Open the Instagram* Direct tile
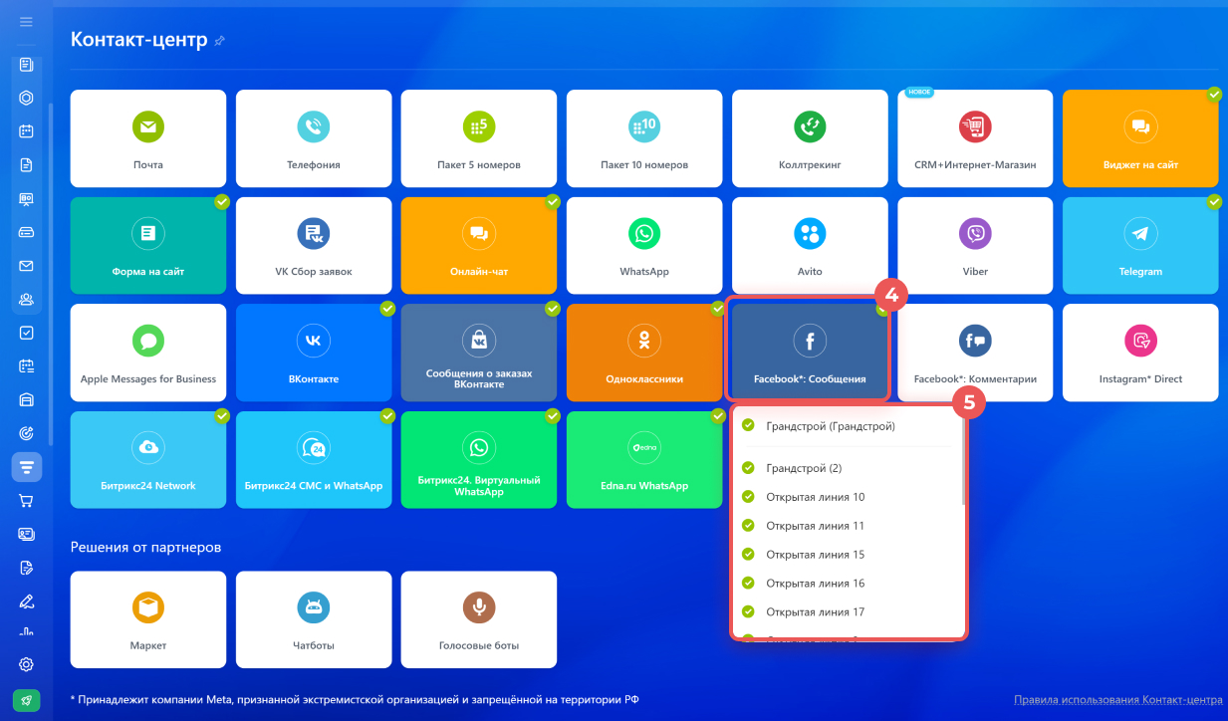Image resolution: width=1228 pixels, height=721 pixels. click(1140, 353)
